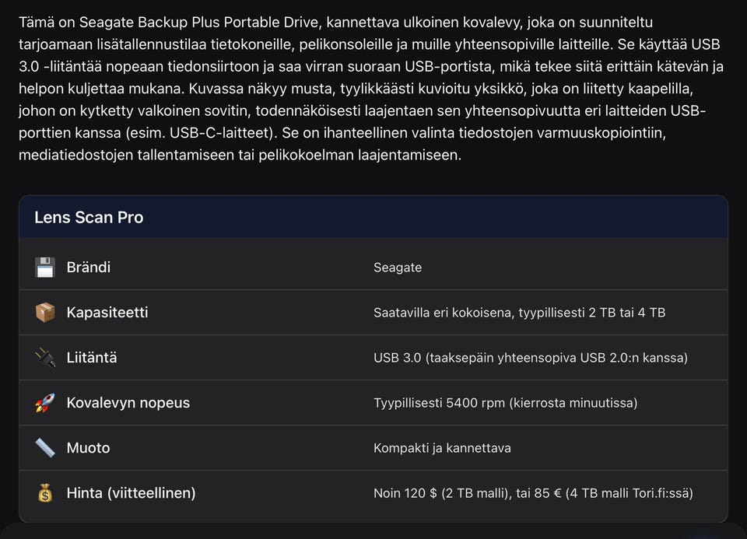Click the Hinta (viitteellinen) label
This screenshot has width=747, height=539.
(131, 493)
